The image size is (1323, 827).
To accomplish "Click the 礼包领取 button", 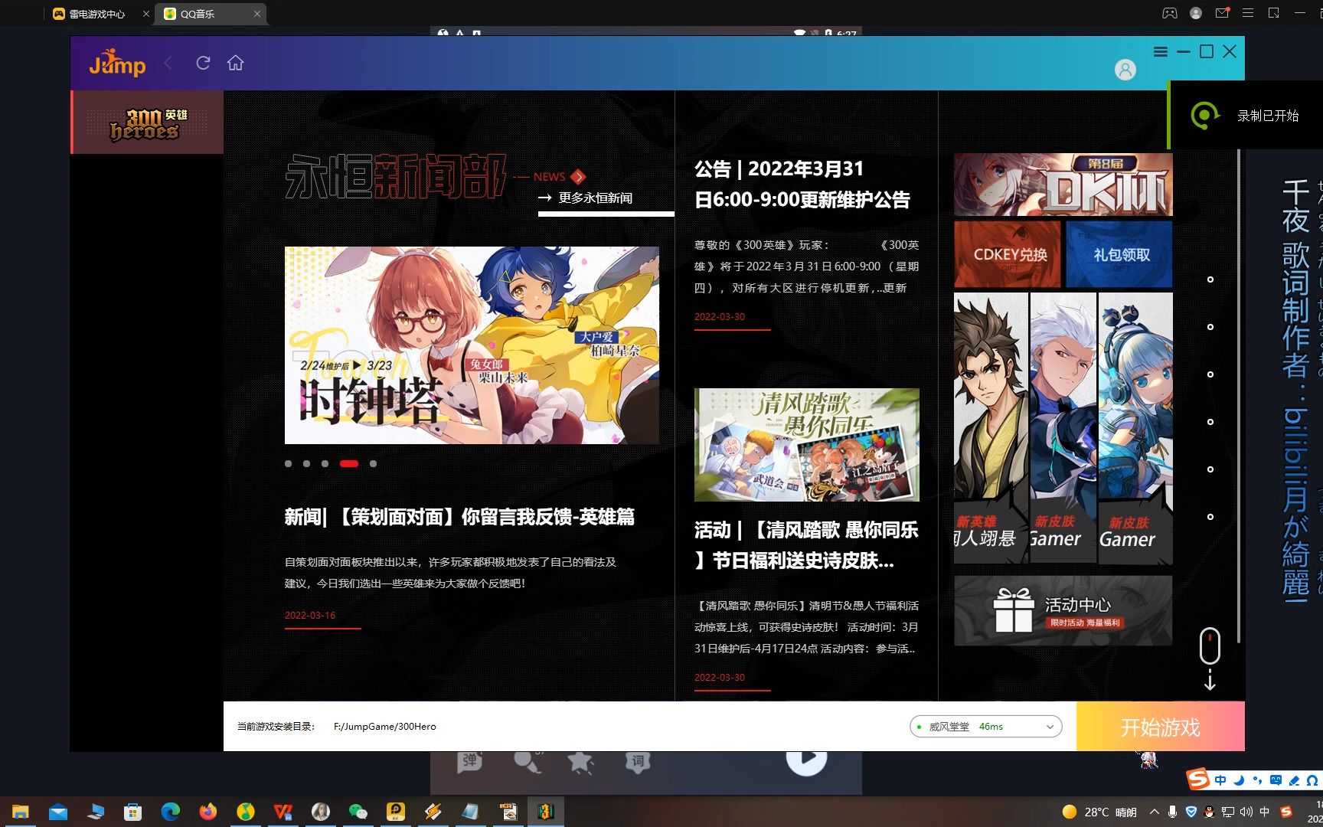I will tap(1119, 254).
